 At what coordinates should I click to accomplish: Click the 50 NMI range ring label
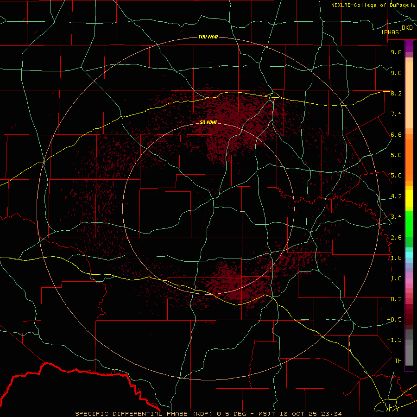coord(208,122)
